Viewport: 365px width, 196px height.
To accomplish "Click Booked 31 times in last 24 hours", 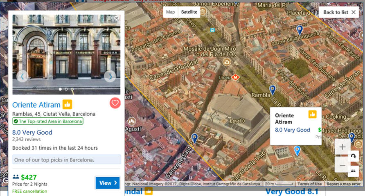I will pyautogui.click(x=55, y=148).
